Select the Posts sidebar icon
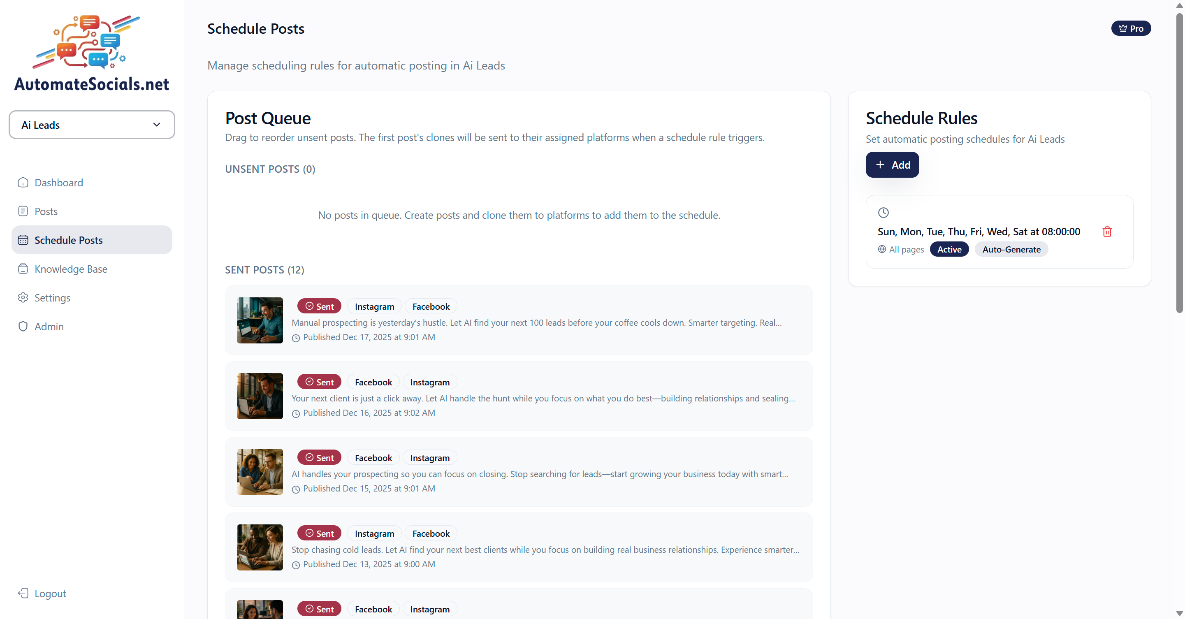Viewport: 1185px width, 619px height. [23, 211]
